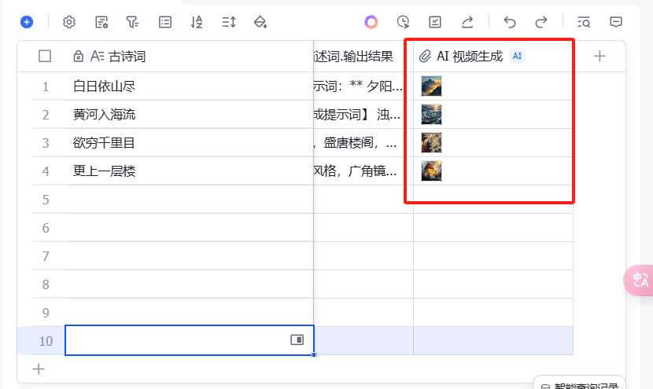Open the fill color bucket tool
The image size is (653, 389).
pyautogui.click(x=260, y=22)
